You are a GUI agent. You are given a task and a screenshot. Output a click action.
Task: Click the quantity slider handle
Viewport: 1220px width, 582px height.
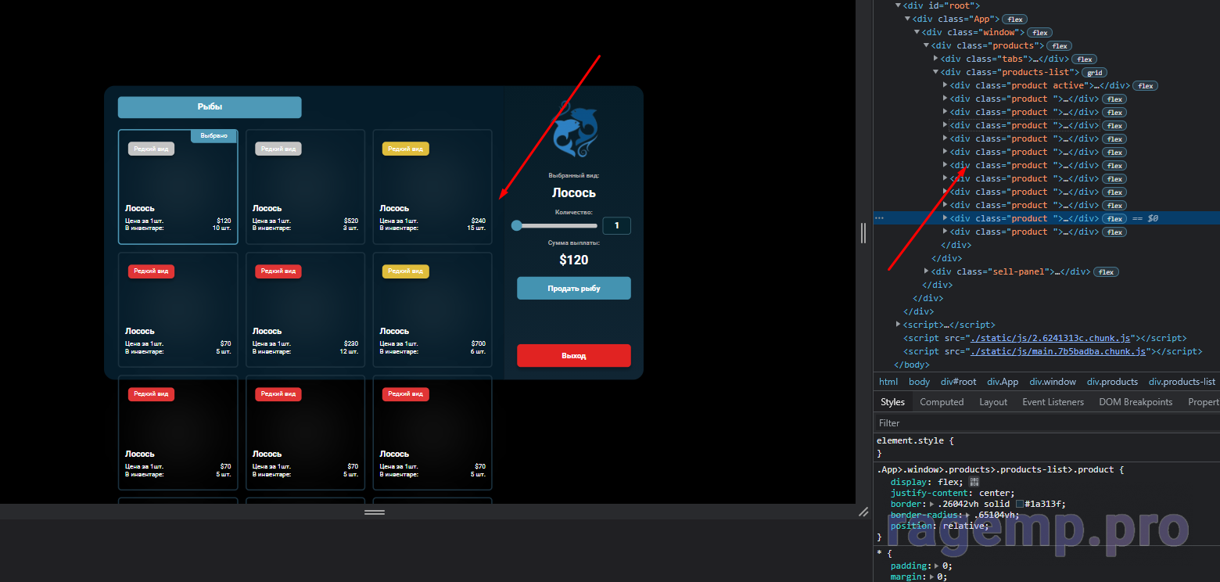pos(517,225)
